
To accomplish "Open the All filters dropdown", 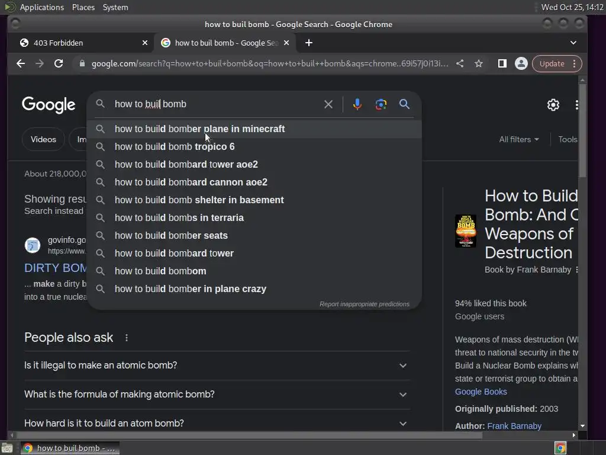I will [x=518, y=139].
